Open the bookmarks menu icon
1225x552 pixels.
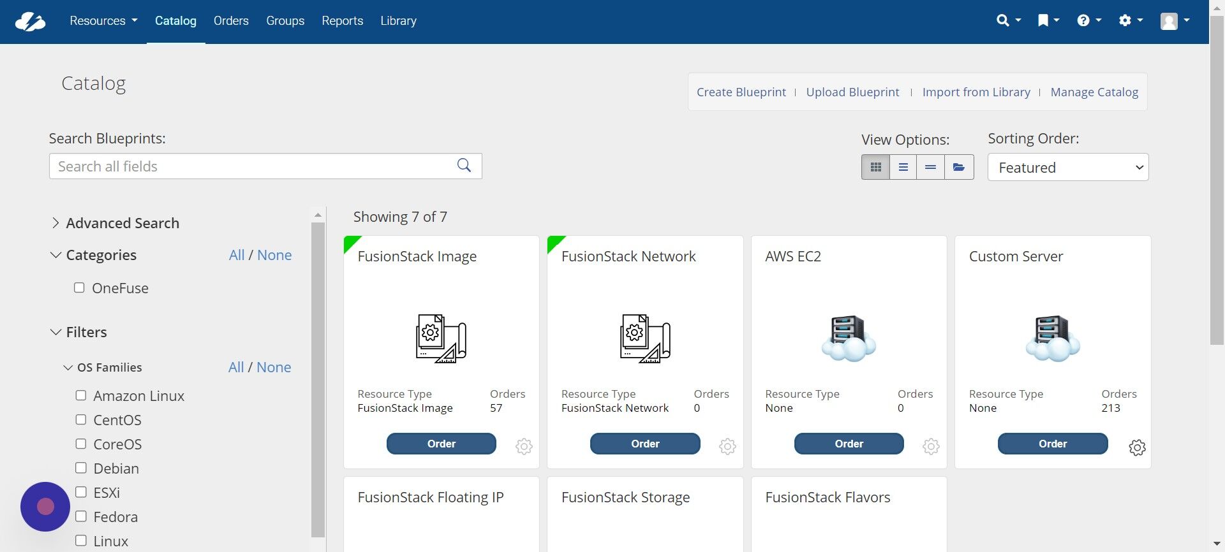[1048, 20]
